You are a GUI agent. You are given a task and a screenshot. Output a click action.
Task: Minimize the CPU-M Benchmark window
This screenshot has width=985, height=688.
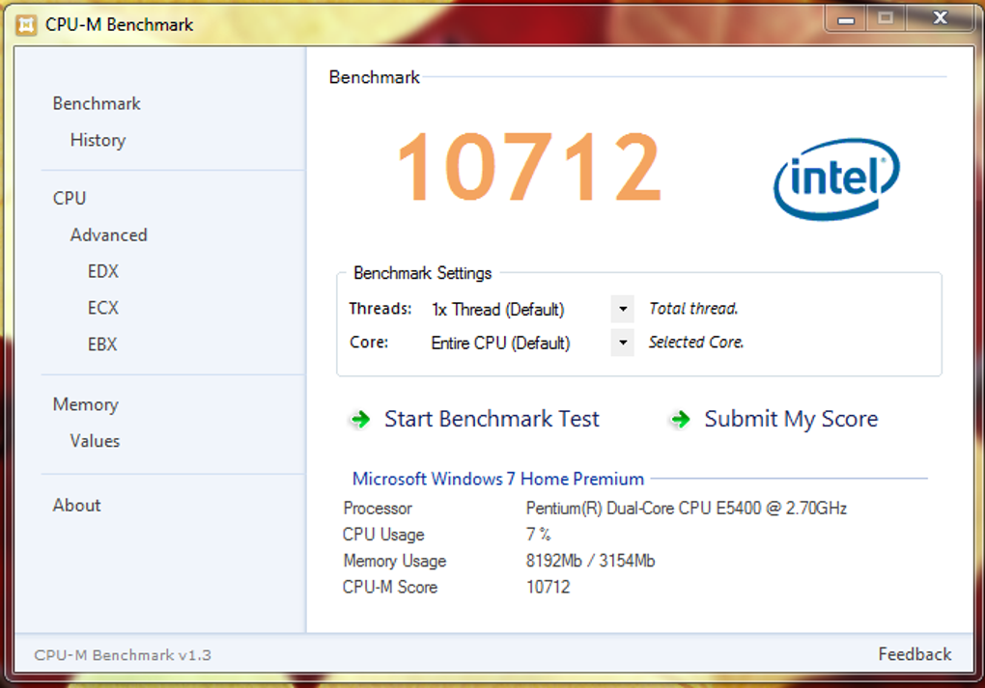point(846,18)
